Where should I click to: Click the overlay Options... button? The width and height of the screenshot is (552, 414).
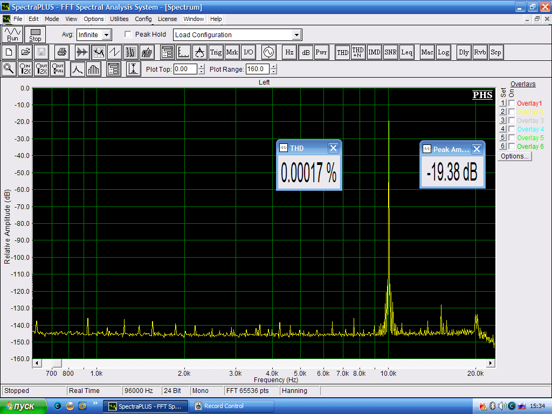click(x=515, y=156)
